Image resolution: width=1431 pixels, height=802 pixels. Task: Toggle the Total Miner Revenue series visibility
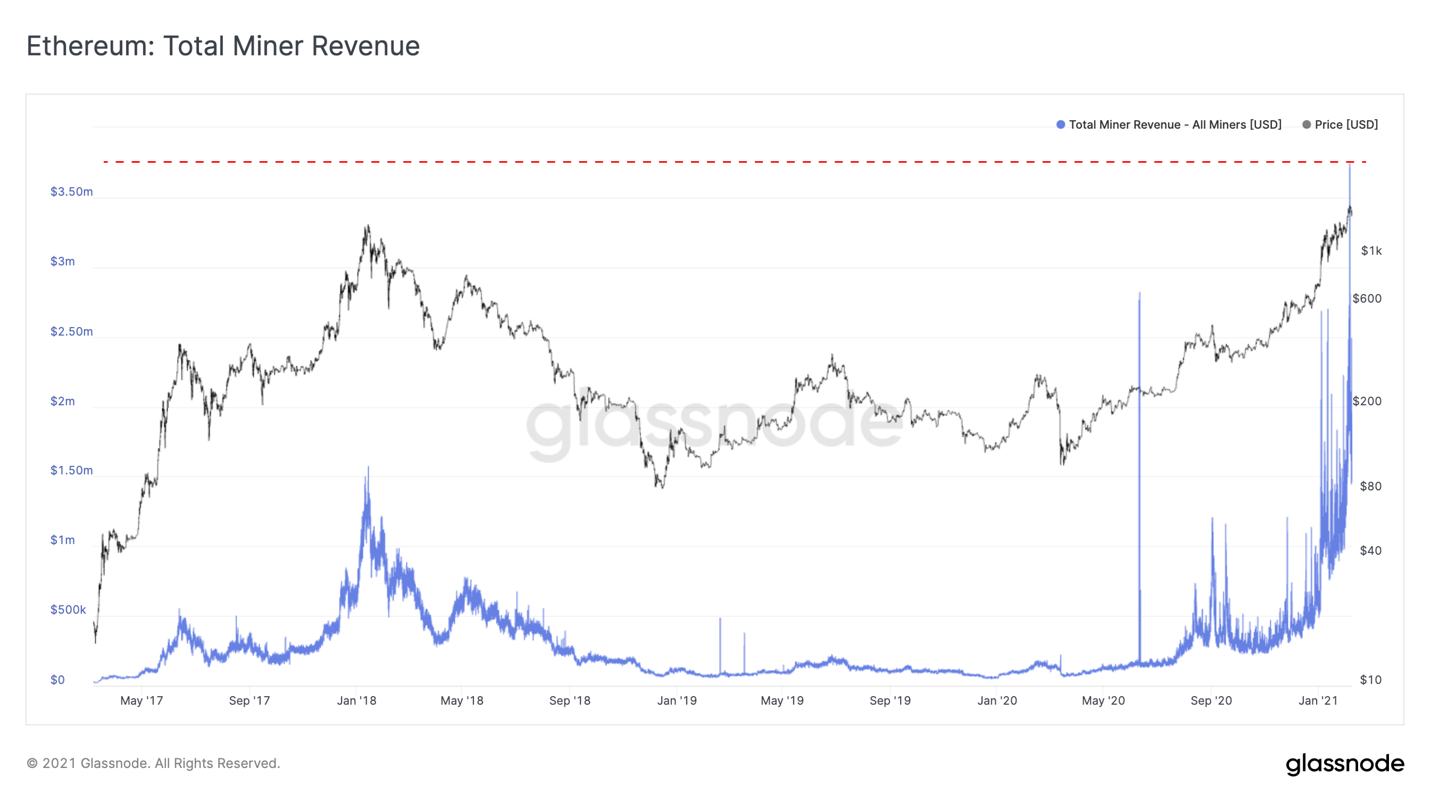click(x=1172, y=124)
